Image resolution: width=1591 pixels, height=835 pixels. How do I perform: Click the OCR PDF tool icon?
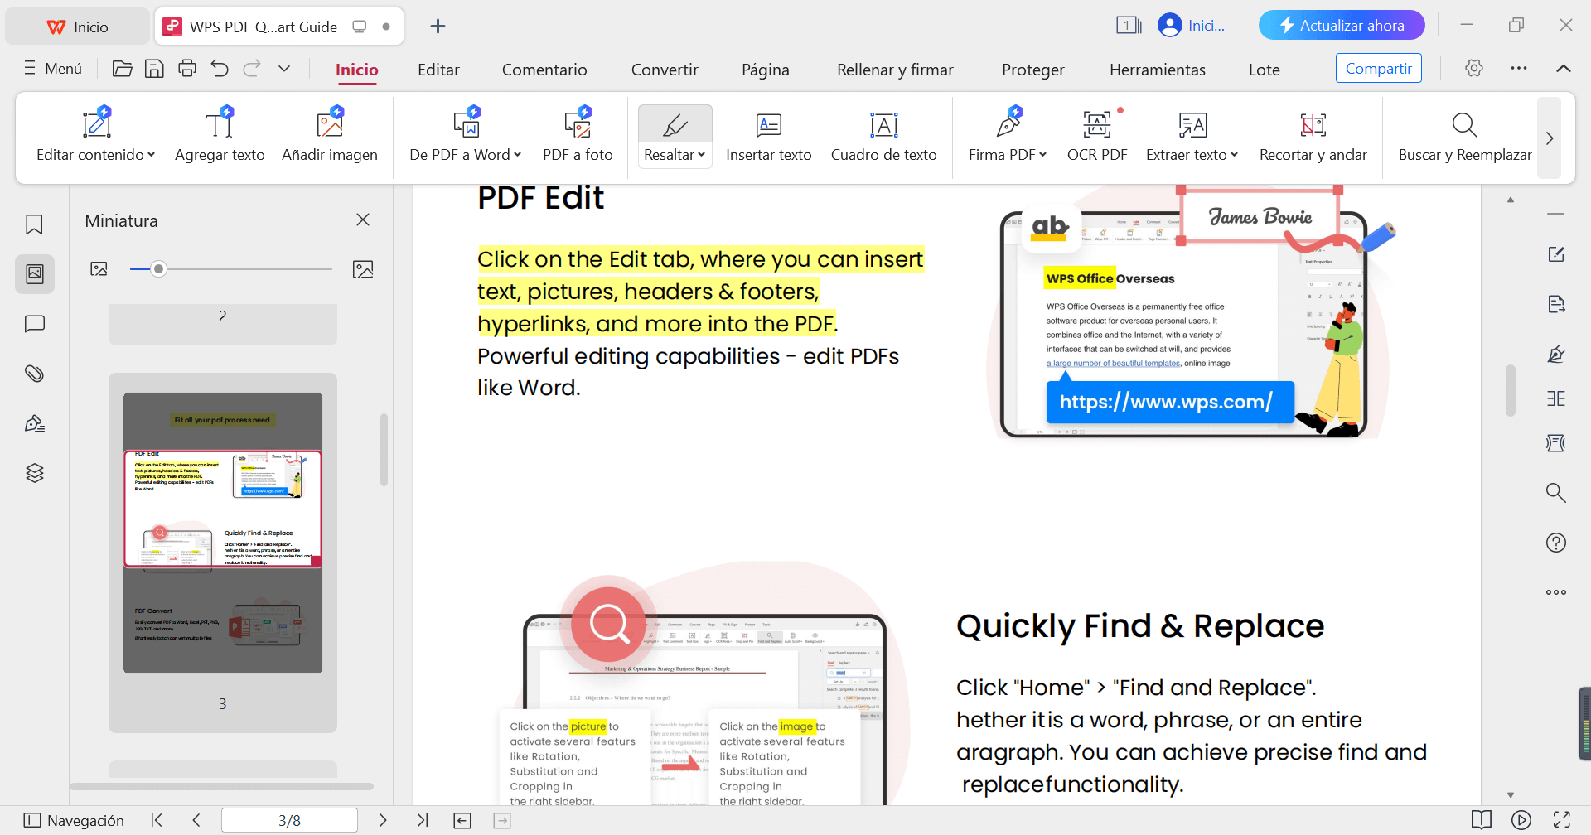(1096, 126)
